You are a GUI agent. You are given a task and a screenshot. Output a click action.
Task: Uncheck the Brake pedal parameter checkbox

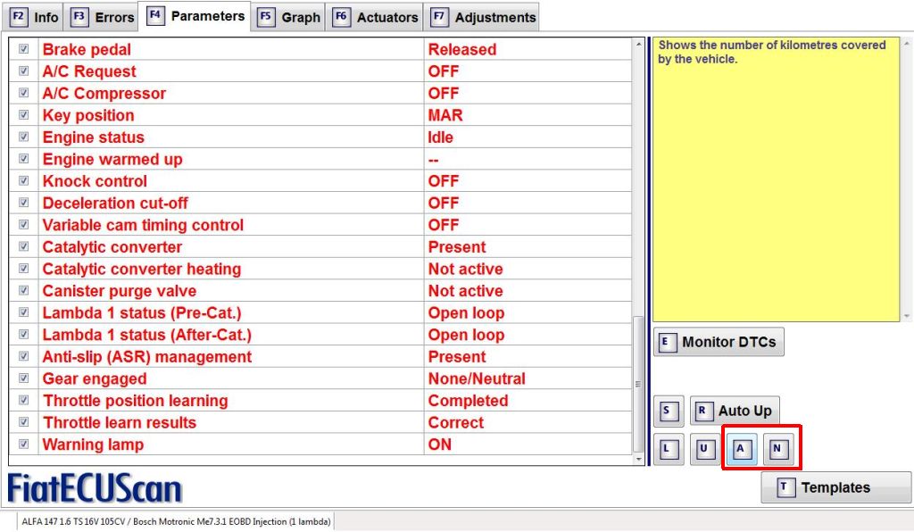(23, 49)
